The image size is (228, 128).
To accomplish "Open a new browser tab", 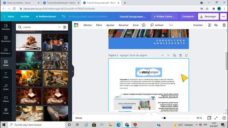I will tap(125, 3).
